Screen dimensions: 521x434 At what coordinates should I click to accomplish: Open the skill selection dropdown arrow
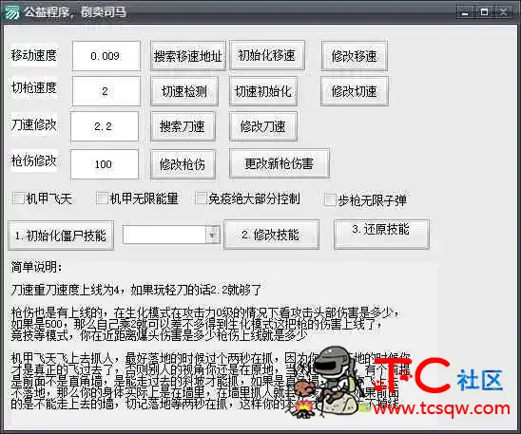click(x=213, y=235)
